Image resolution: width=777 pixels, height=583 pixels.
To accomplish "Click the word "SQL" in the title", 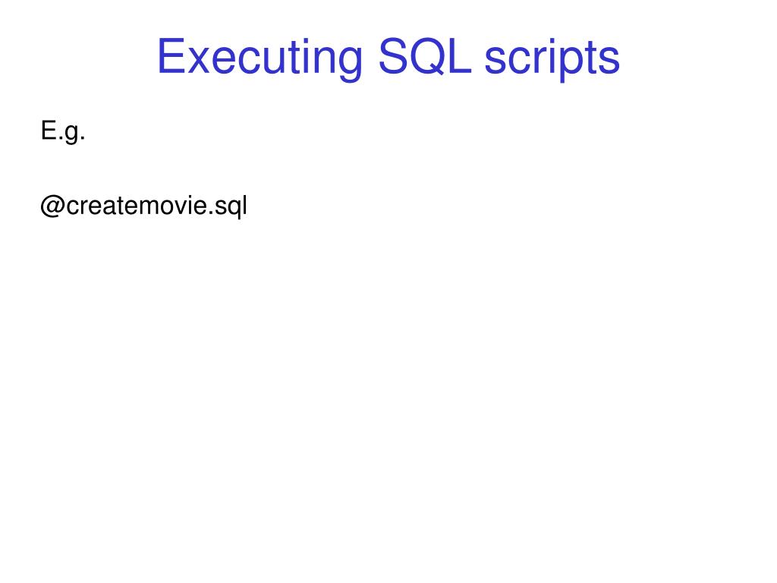I will coord(425,56).
